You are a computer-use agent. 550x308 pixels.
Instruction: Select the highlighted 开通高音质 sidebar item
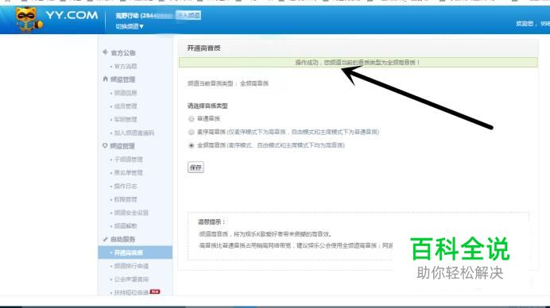tap(135, 252)
